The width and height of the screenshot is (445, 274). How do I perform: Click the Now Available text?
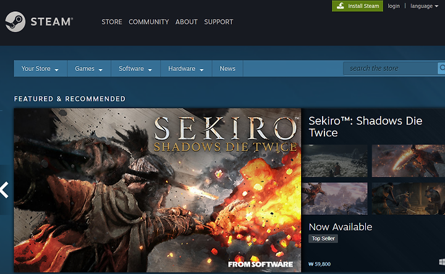click(341, 227)
